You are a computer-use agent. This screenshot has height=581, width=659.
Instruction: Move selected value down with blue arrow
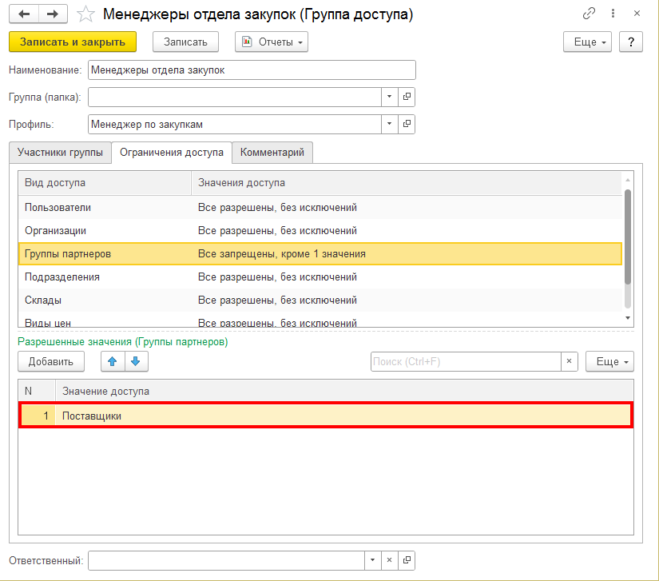pos(135,361)
